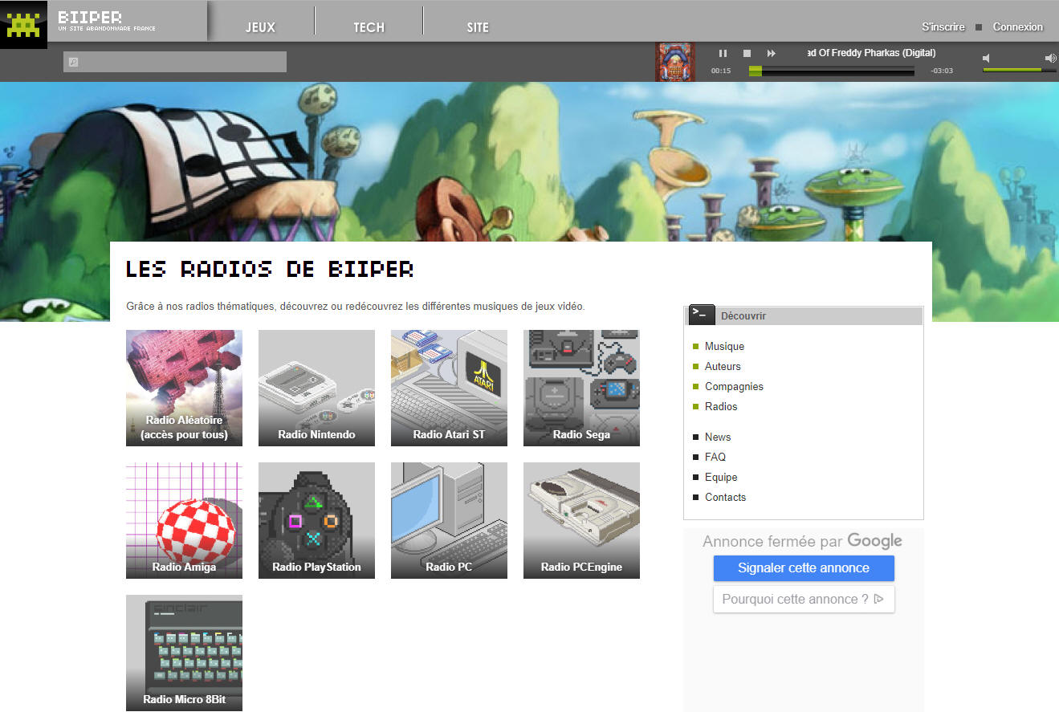This screenshot has height=712, width=1059.
Task: Open the JEUX menu
Action: (260, 27)
